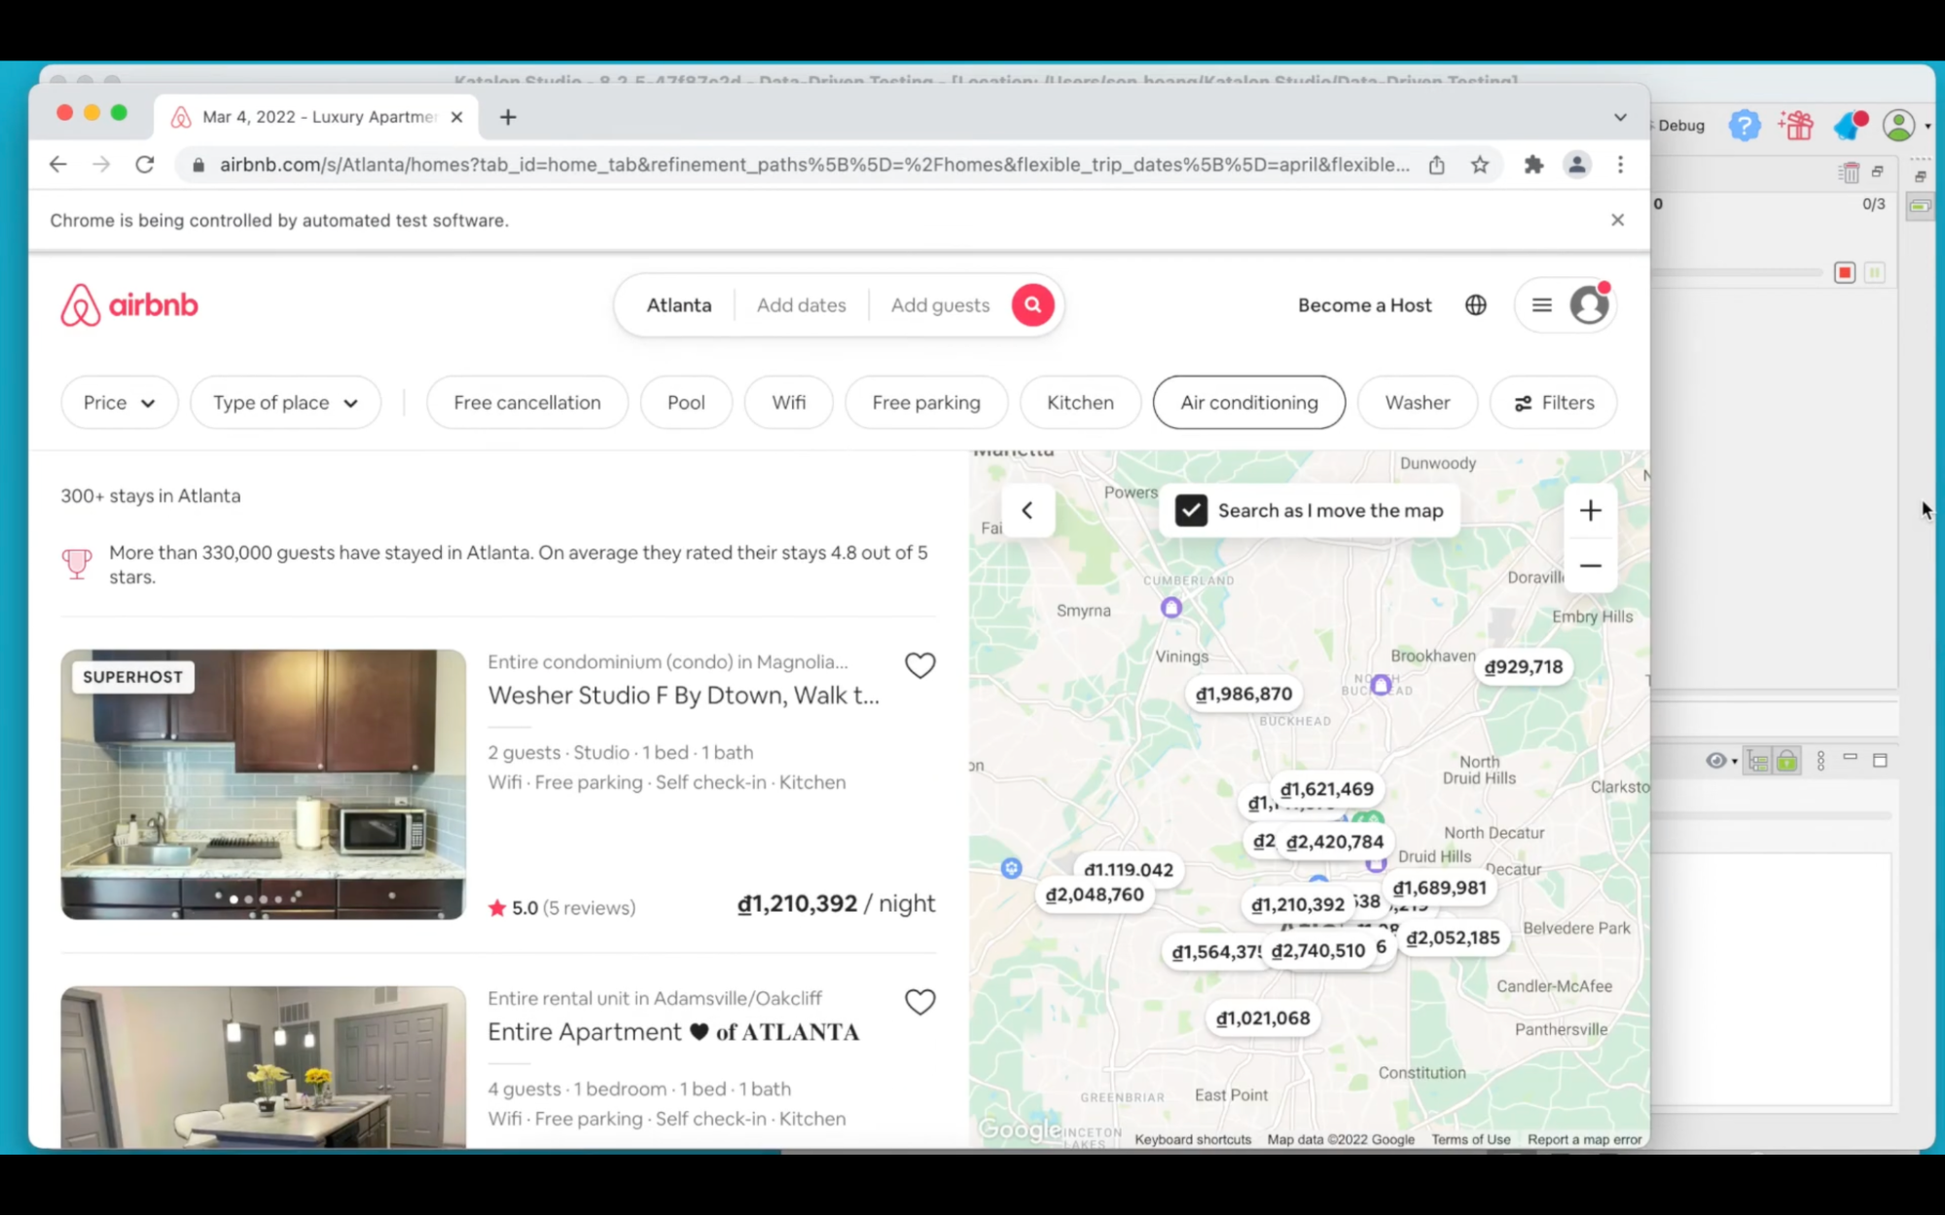
Task: Click Report a map error link
Action: (x=1584, y=1139)
